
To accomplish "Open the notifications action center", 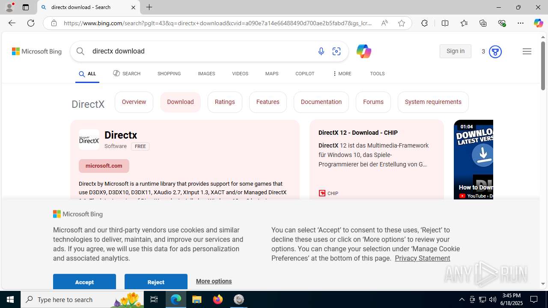I will (534, 299).
